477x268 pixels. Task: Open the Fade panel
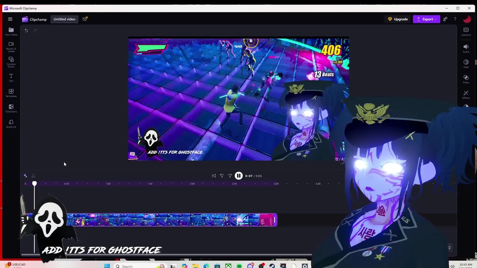tap(466, 64)
